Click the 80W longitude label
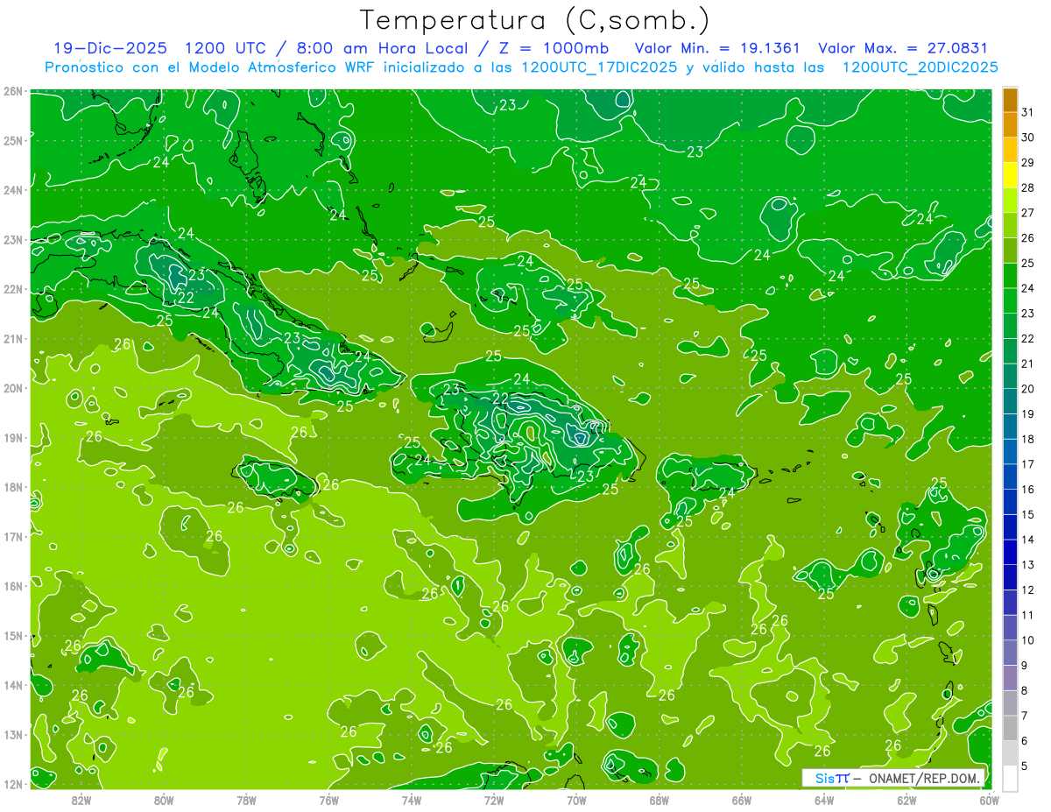Screen dimensions: 1051x812 pos(164,800)
